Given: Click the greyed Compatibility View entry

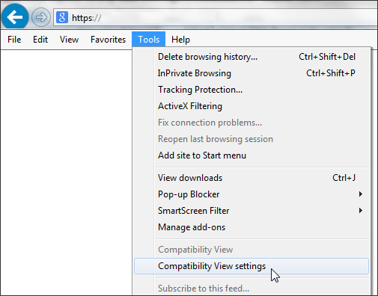Looking at the screenshot, I should pos(252,250).
